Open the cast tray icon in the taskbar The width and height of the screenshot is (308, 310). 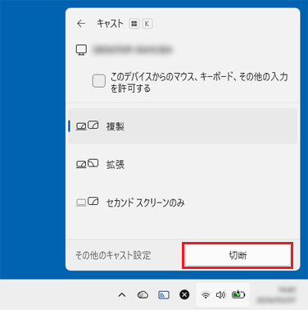point(164,295)
